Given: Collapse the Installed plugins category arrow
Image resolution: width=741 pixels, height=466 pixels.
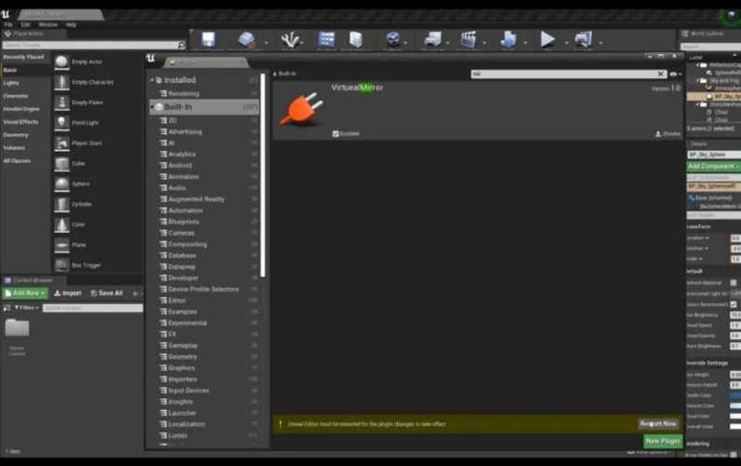Looking at the screenshot, I should coord(152,80).
